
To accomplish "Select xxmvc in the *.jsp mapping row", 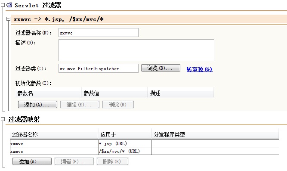I will (x=54, y=143).
